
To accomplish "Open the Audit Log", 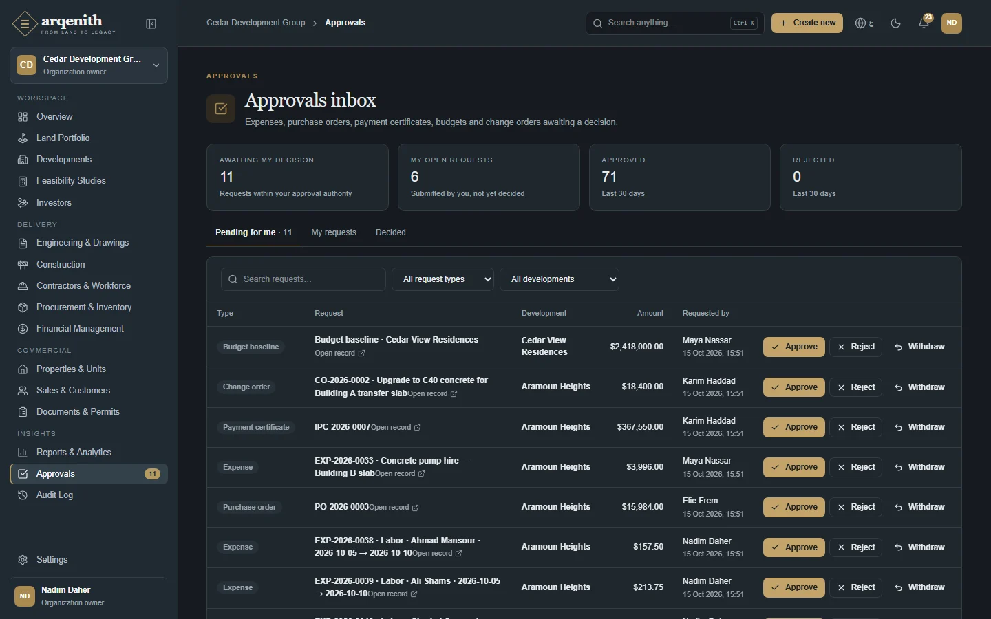I will point(89,495).
